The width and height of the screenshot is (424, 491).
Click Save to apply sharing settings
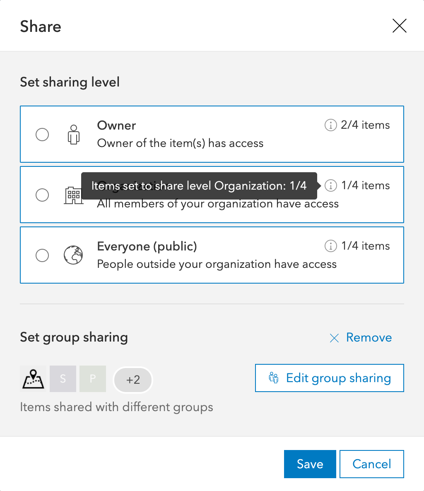point(310,464)
